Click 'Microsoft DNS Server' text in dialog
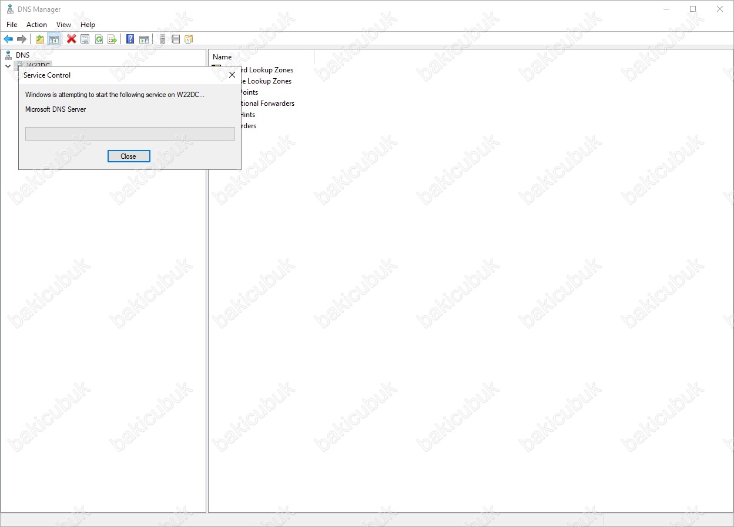This screenshot has width=734, height=527. click(x=55, y=109)
